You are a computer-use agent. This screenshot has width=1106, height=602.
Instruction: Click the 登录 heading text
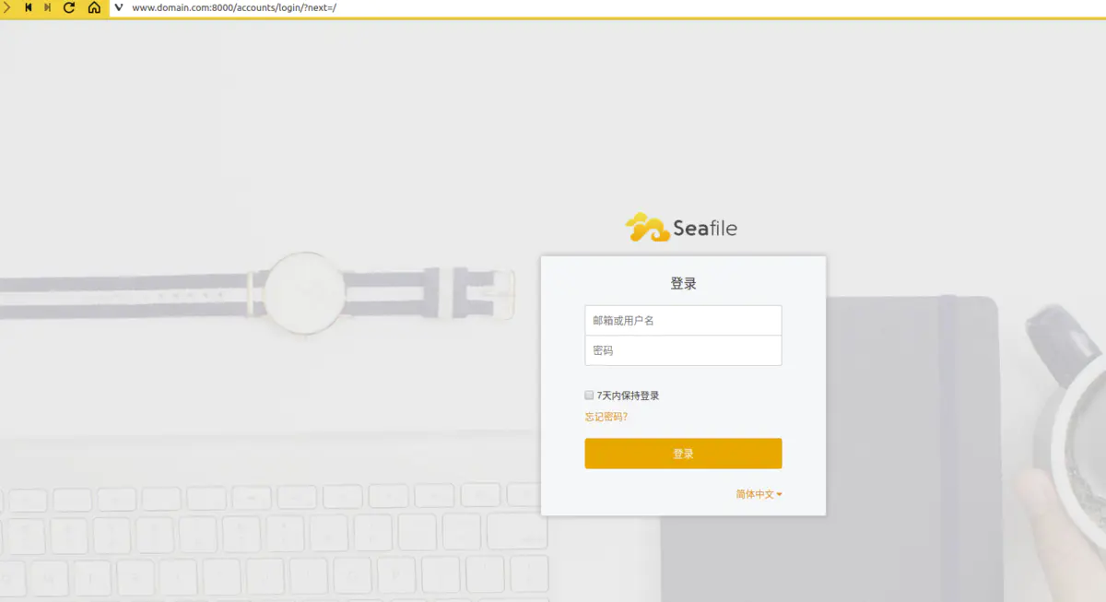(x=683, y=283)
